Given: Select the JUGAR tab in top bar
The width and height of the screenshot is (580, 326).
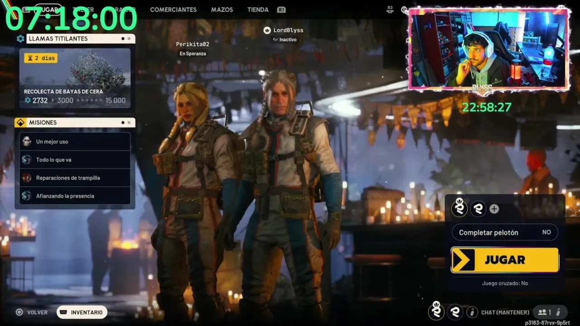Looking at the screenshot, I should (48, 10).
